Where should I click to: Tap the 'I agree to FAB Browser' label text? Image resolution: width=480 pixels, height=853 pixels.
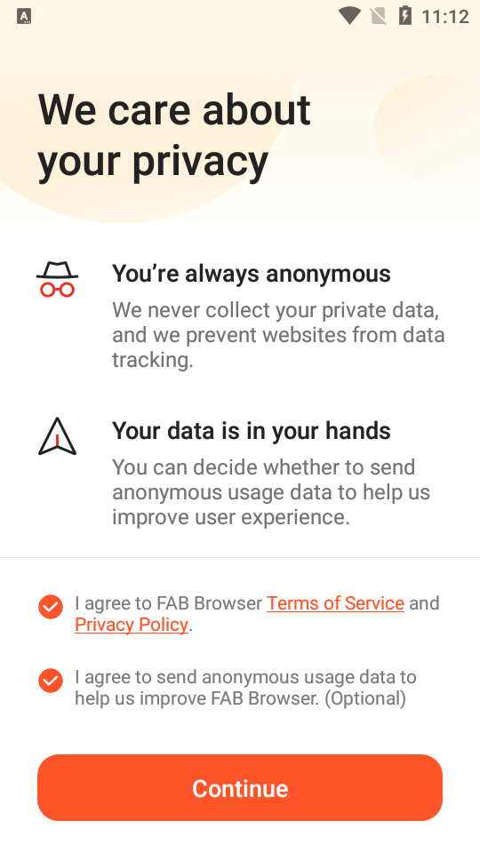[169, 603]
